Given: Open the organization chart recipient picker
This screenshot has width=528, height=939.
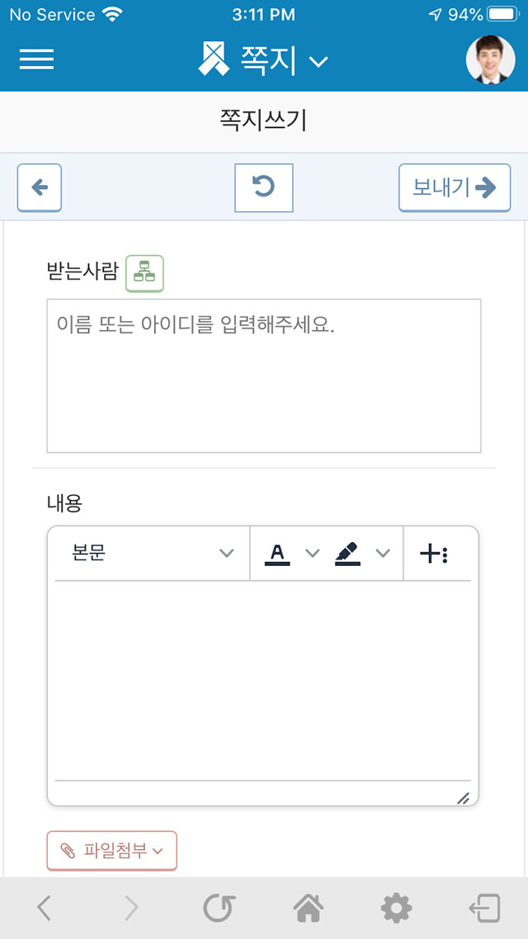Looking at the screenshot, I should click(x=144, y=274).
